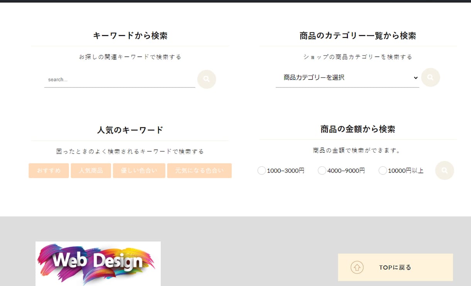Focus the search... keyword input field

pyautogui.click(x=120, y=80)
